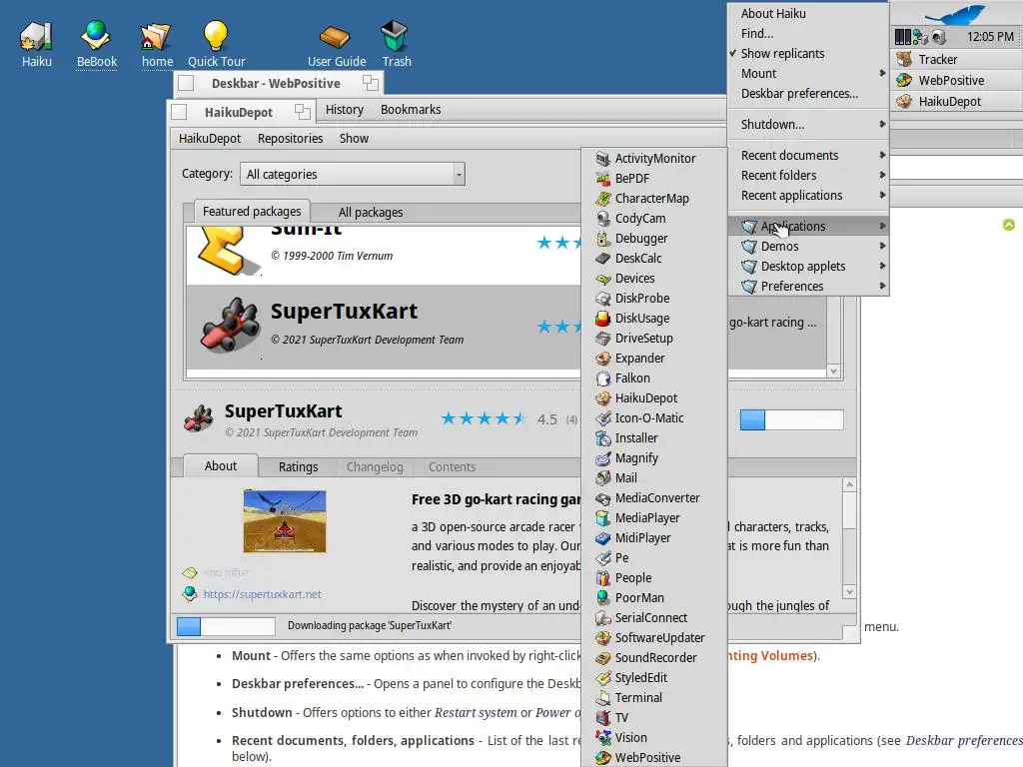Launch SoftwareUpdater from Applications list
The height and width of the screenshot is (767, 1023).
click(x=653, y=638)
